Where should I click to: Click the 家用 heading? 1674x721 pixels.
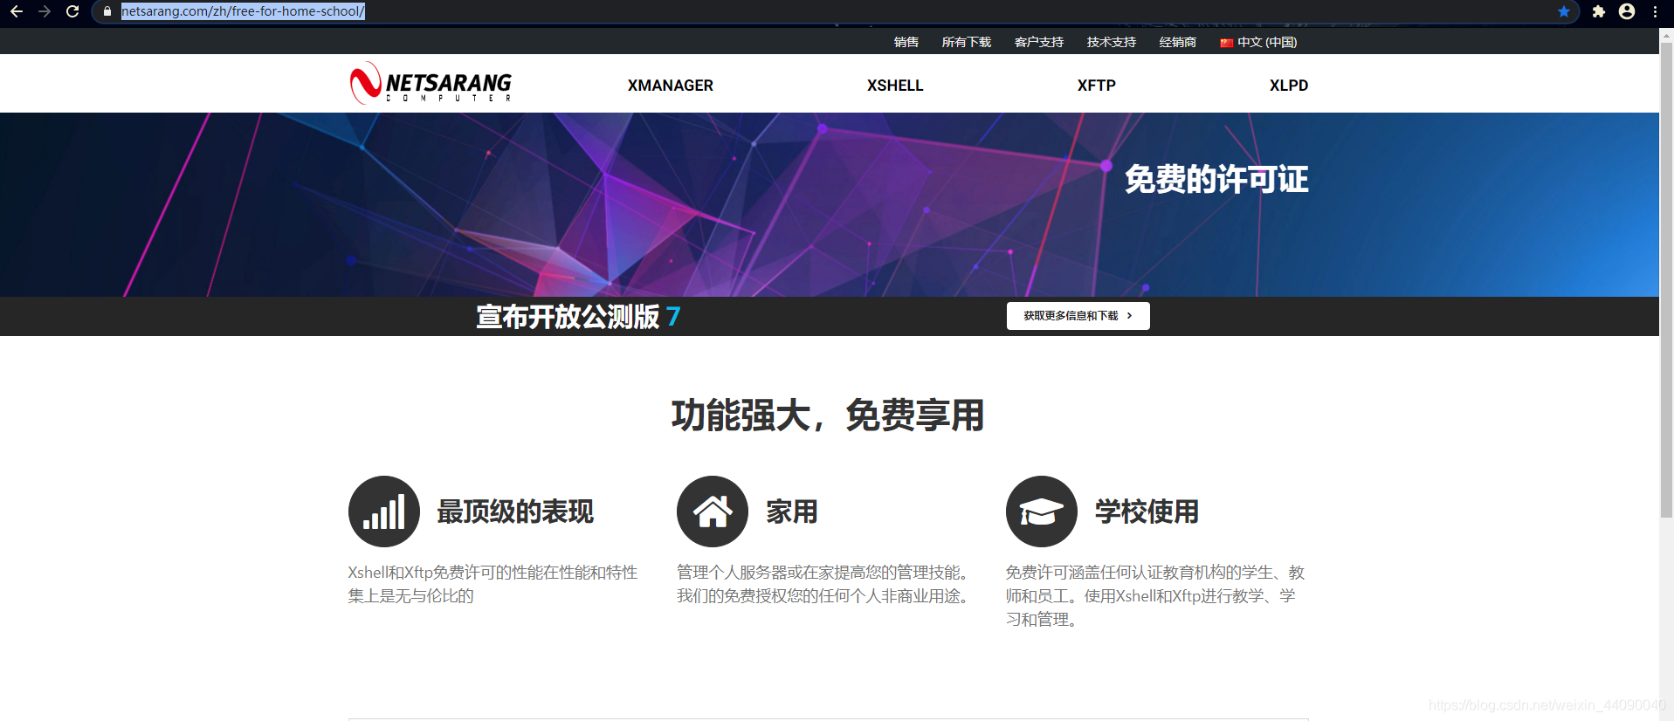792,512
